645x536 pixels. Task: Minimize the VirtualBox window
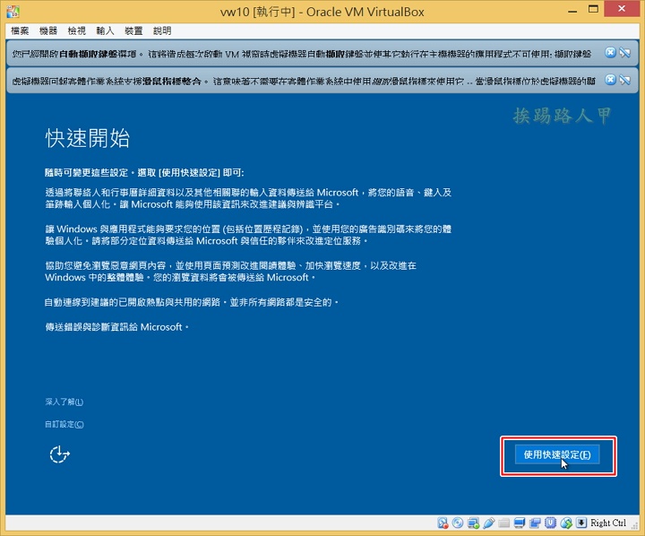click(x=572, y=11)
